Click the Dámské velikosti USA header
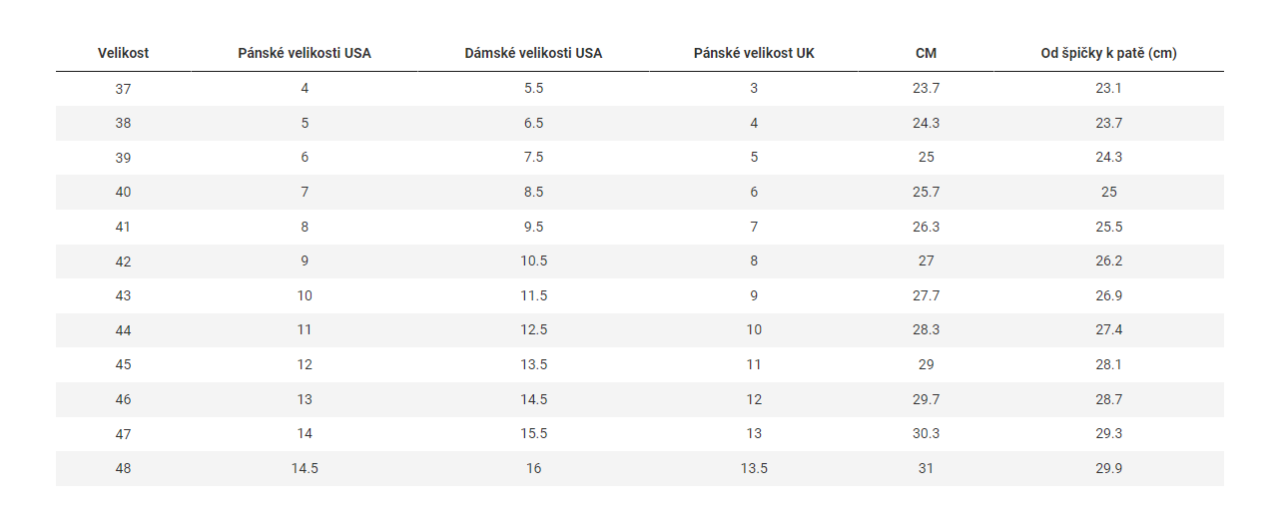The height and width of the screenshot is (522, 1286). [x=533, y=53]
